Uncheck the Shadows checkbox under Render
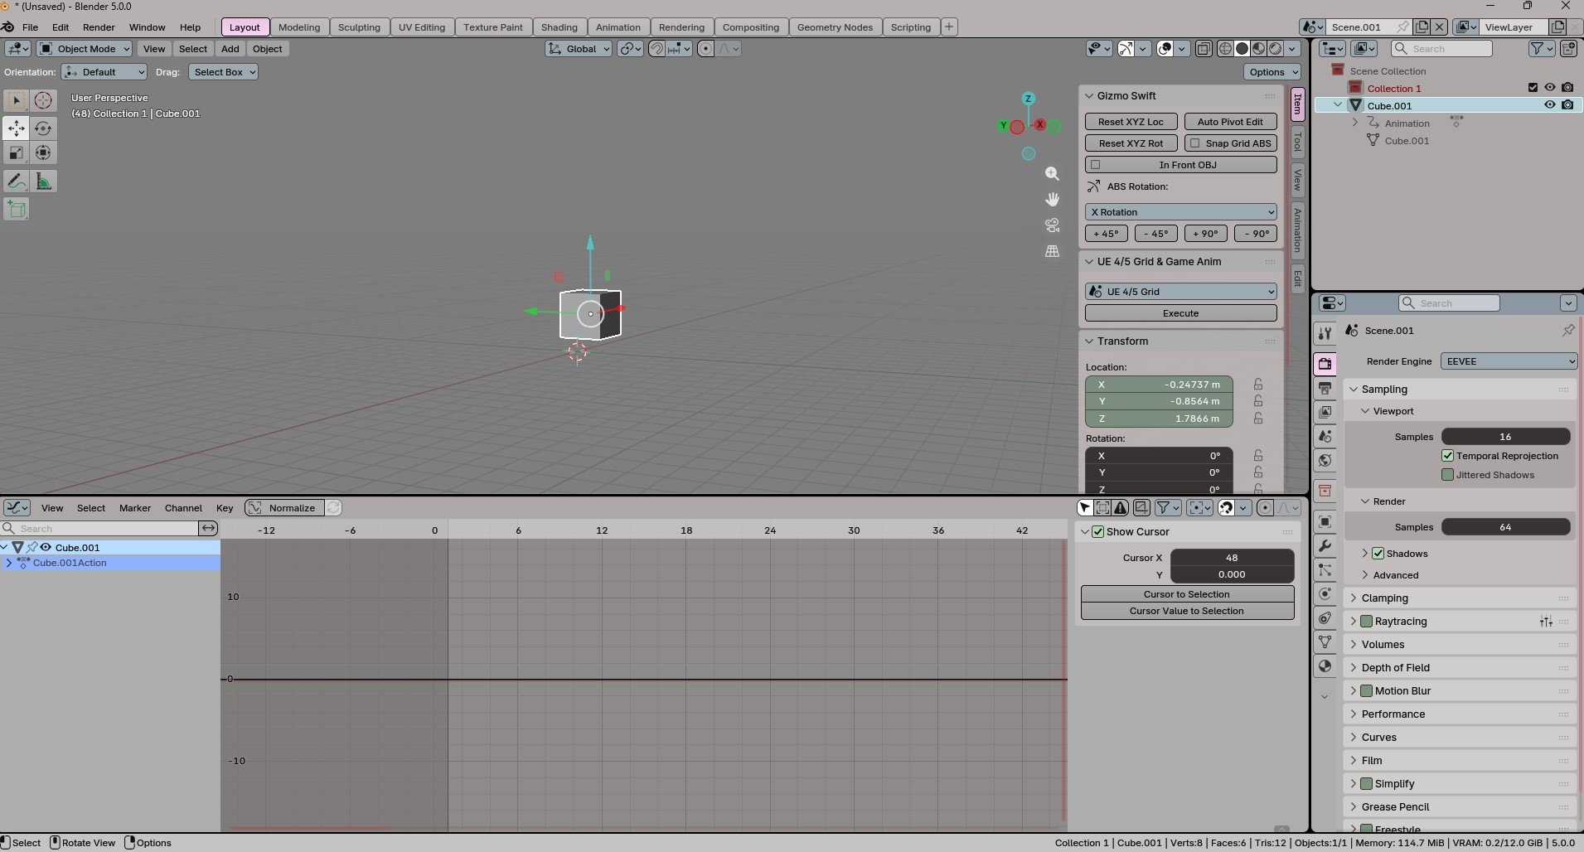Screen dimensions: 1584x852 point(1378,554)
